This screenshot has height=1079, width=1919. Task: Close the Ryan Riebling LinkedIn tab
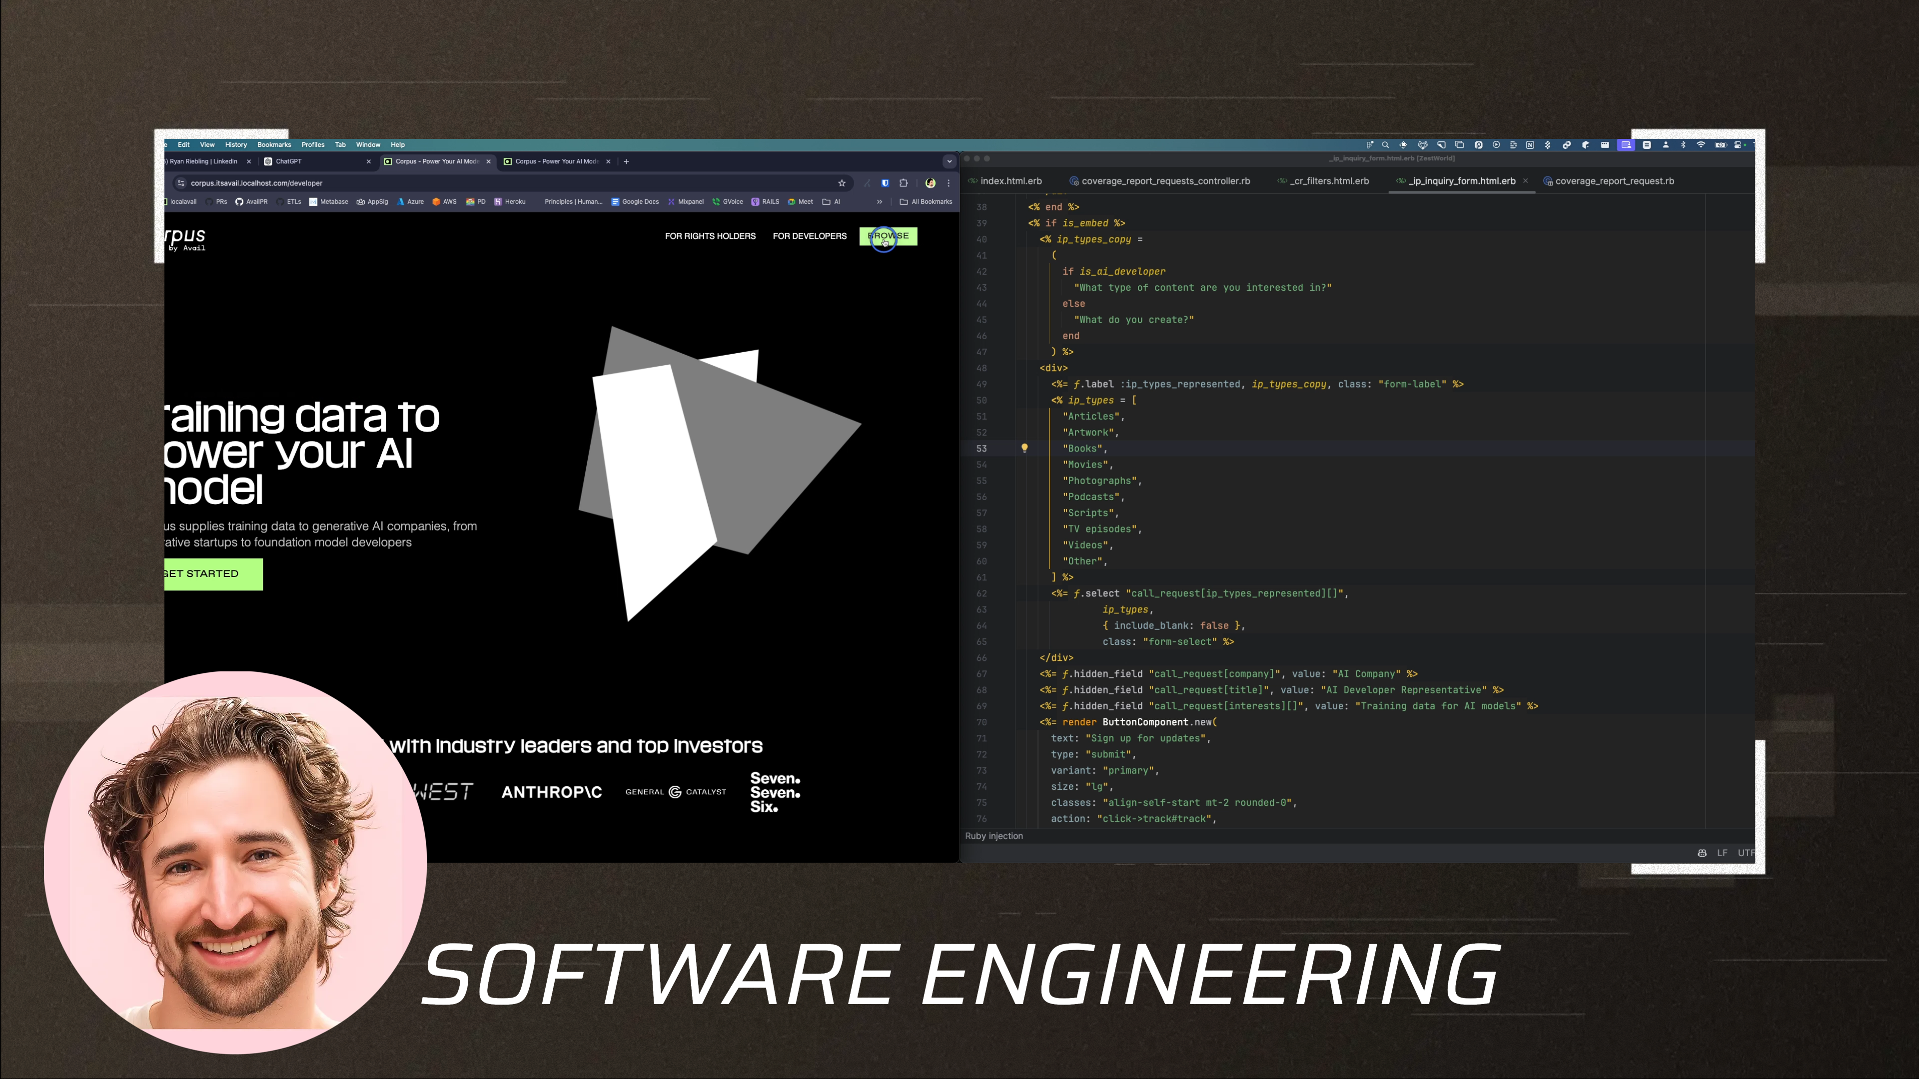pos(249,161)
